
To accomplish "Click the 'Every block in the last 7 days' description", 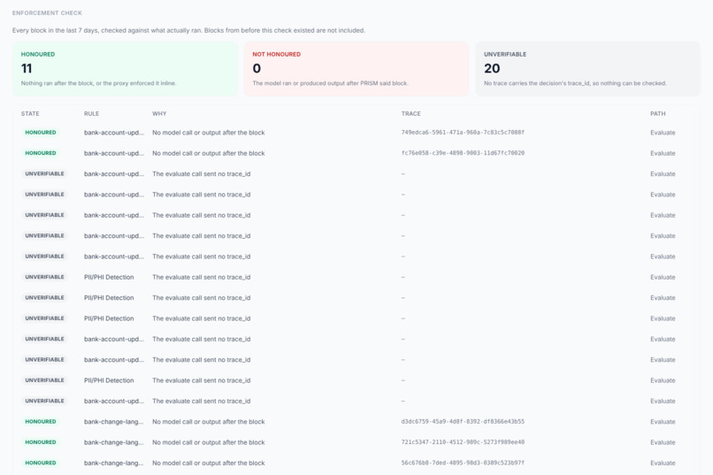I will click(188, 30).
